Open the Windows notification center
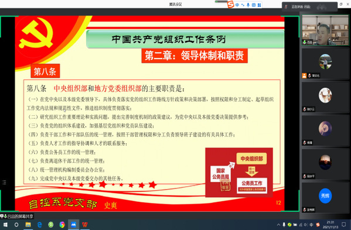 coord(344,224)
